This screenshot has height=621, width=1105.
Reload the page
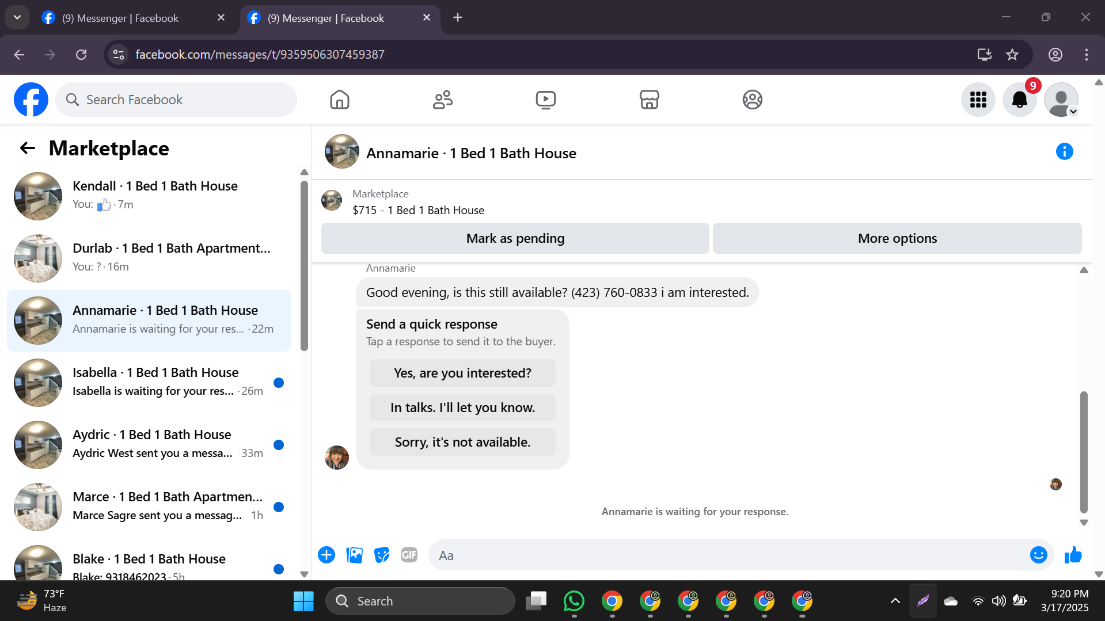pos(81,55)
